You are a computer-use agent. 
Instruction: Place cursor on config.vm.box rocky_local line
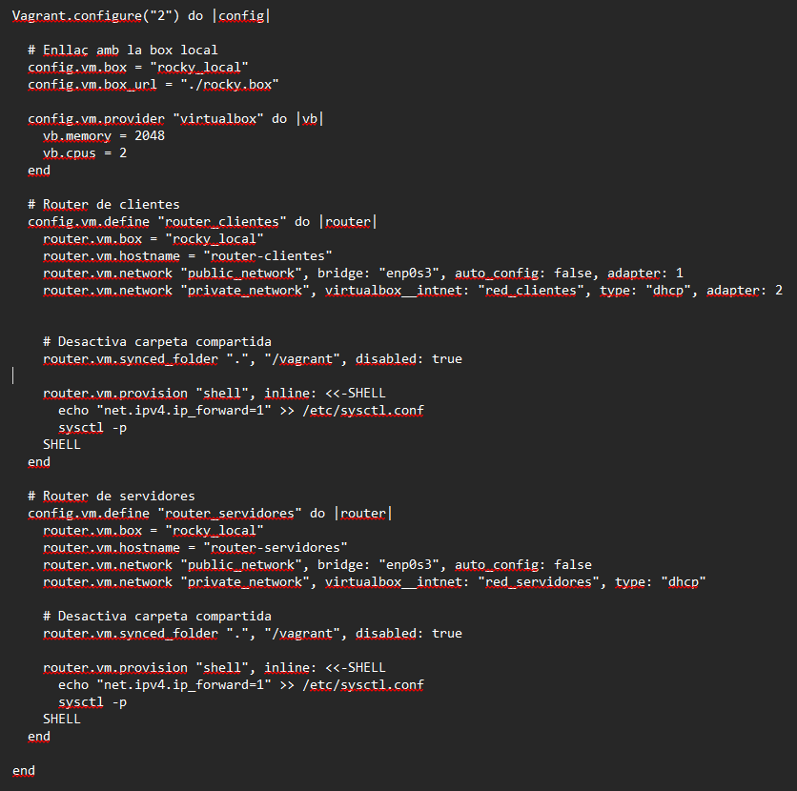tap(137, 67)
